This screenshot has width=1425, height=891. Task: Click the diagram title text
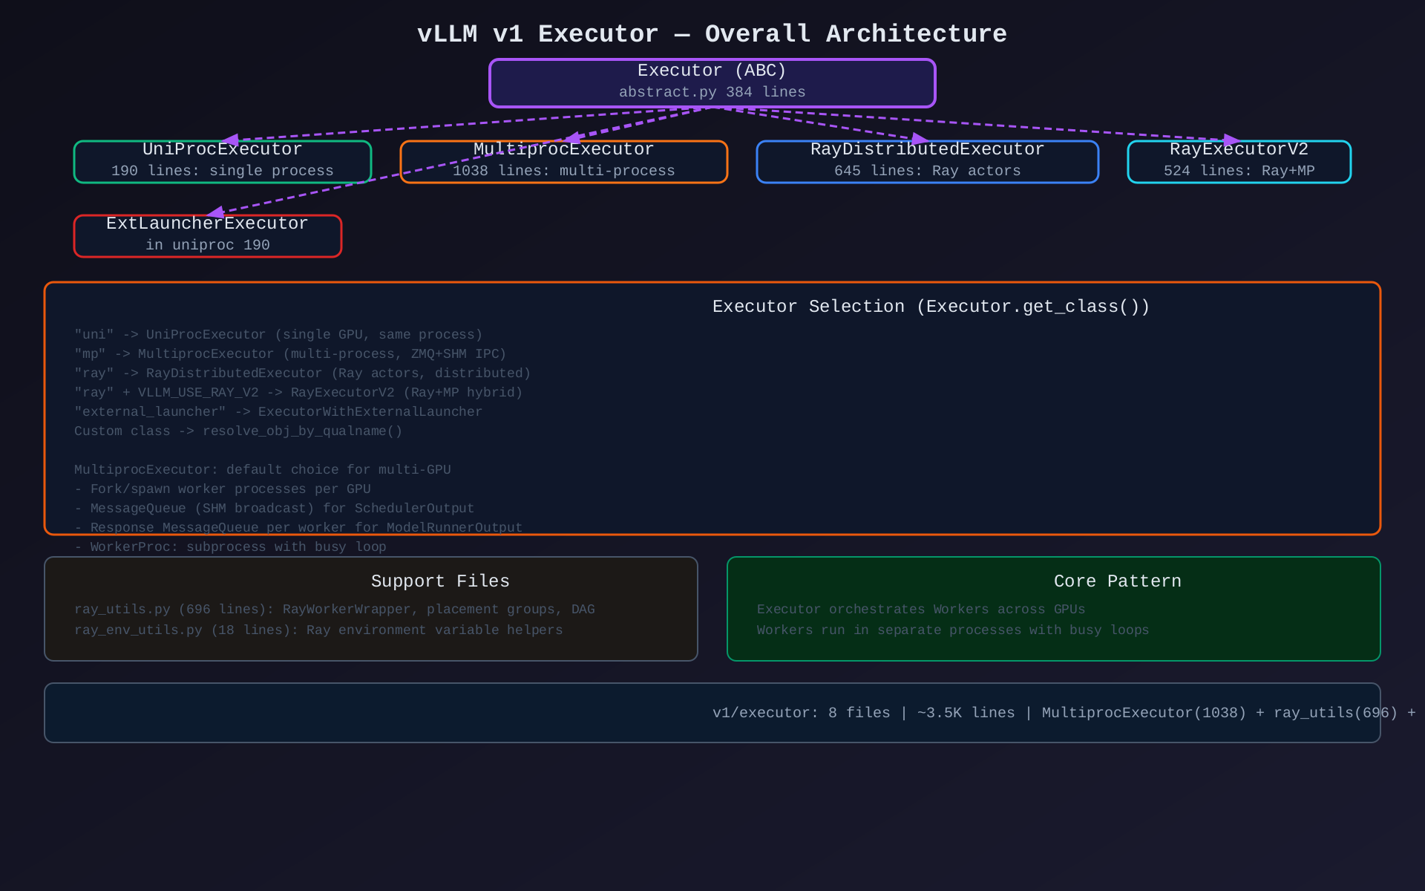(712, 34)
